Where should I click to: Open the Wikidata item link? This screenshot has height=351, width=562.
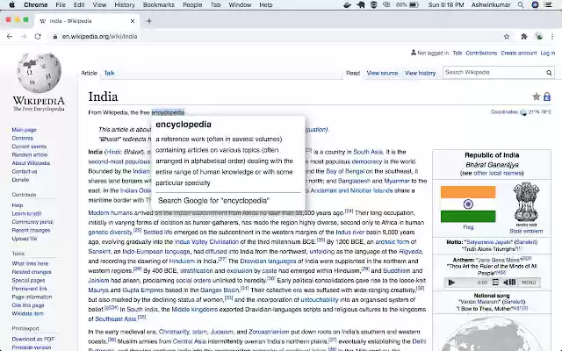pos(27,314)
